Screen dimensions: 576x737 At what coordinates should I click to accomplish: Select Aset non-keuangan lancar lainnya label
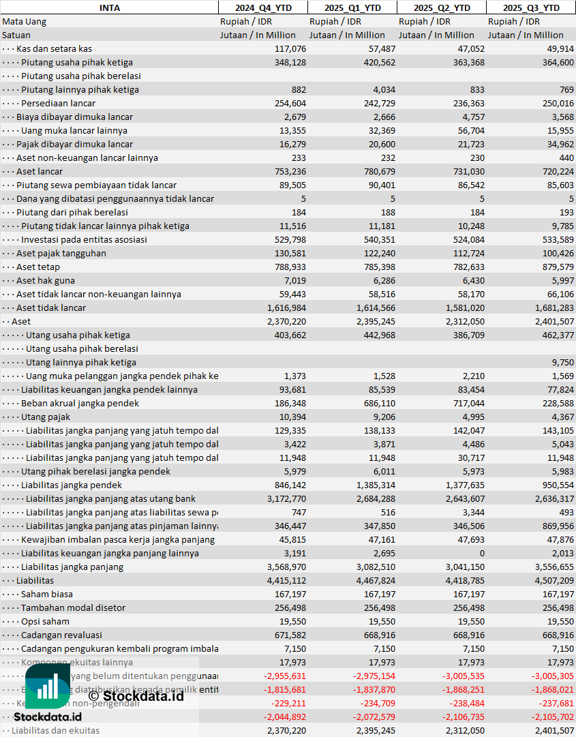click(x=87, y=158)
